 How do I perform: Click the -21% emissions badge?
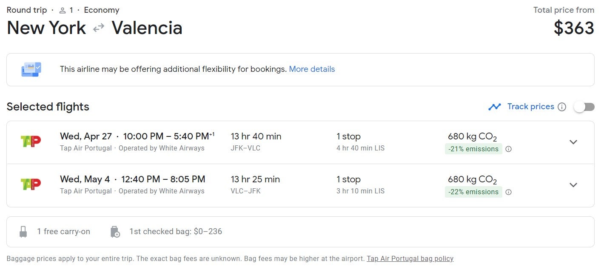pyautogui.click(x=473, y=149)
